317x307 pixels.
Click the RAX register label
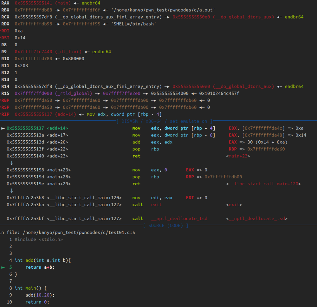point(5,3)
